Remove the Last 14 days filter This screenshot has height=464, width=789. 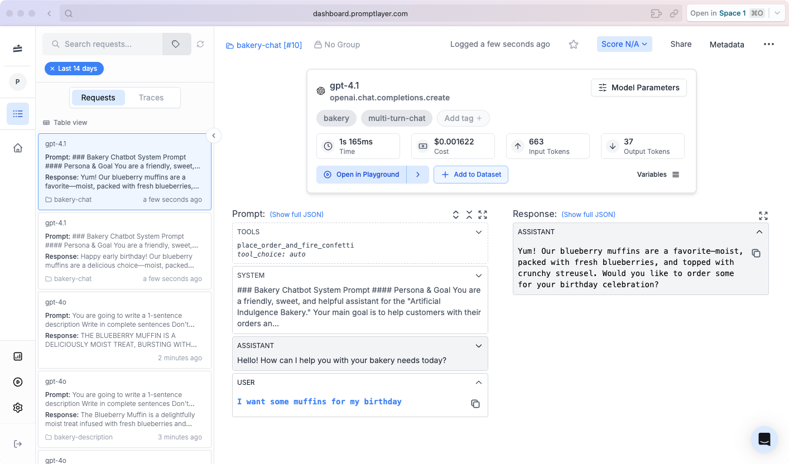click(x=52, y=69)
